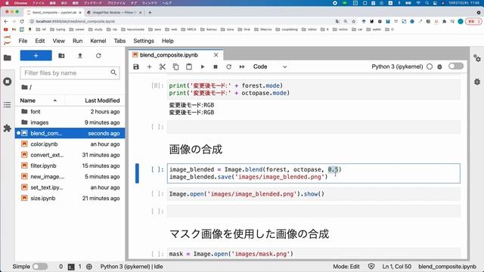The image size is (484, 272).
Task: Open the Settings menu
Action: (x=144, y=41)
